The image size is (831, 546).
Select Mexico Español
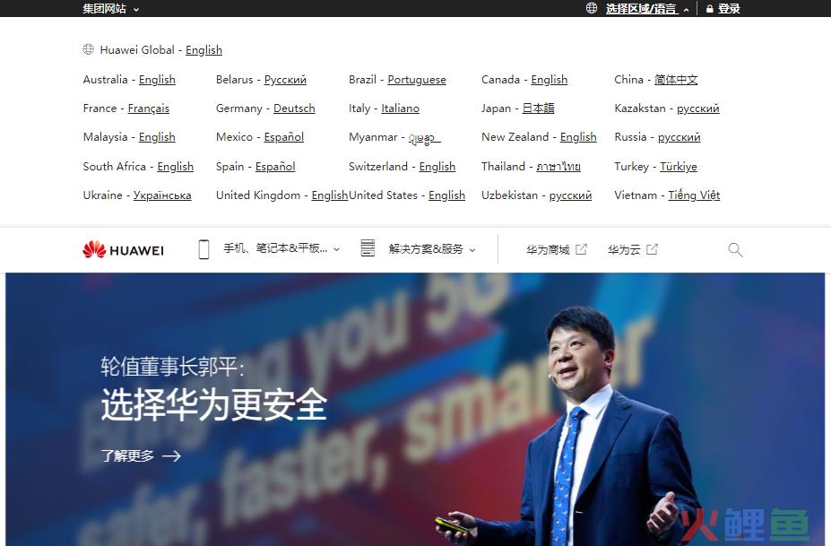(x=283, y=137)
